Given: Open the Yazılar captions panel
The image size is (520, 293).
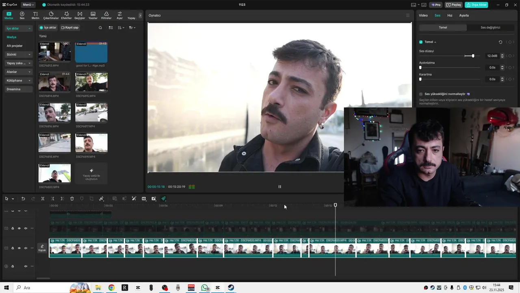Looking at the screenshot, I should (93, 15).
